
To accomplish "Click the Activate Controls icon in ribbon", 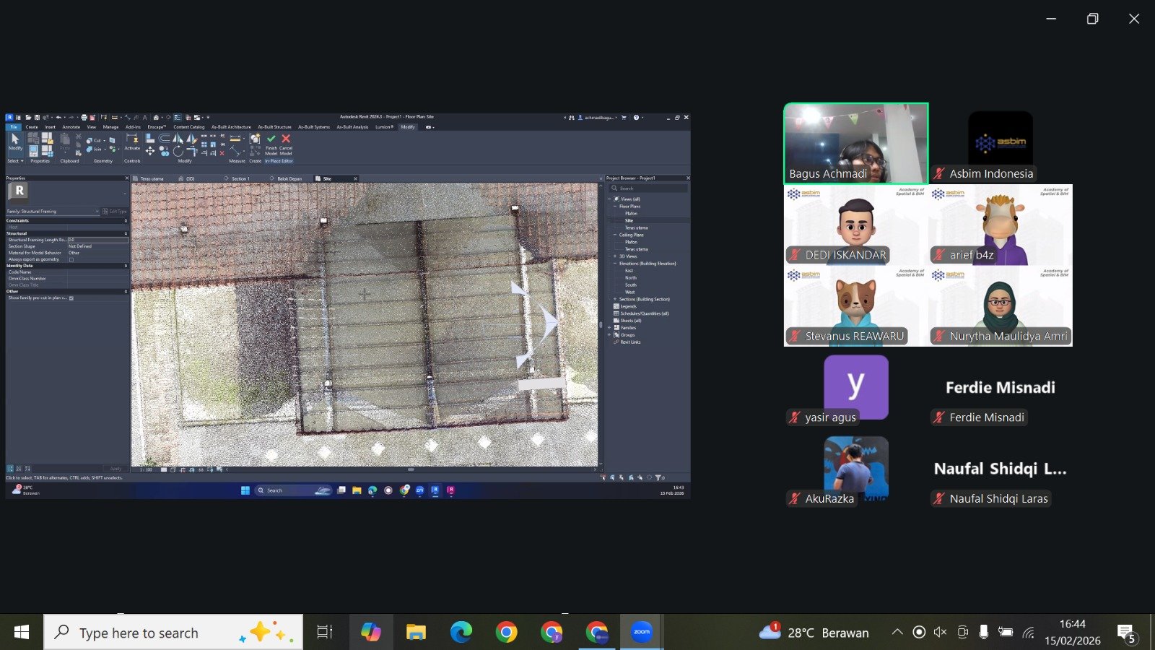I will coord(132,139).
